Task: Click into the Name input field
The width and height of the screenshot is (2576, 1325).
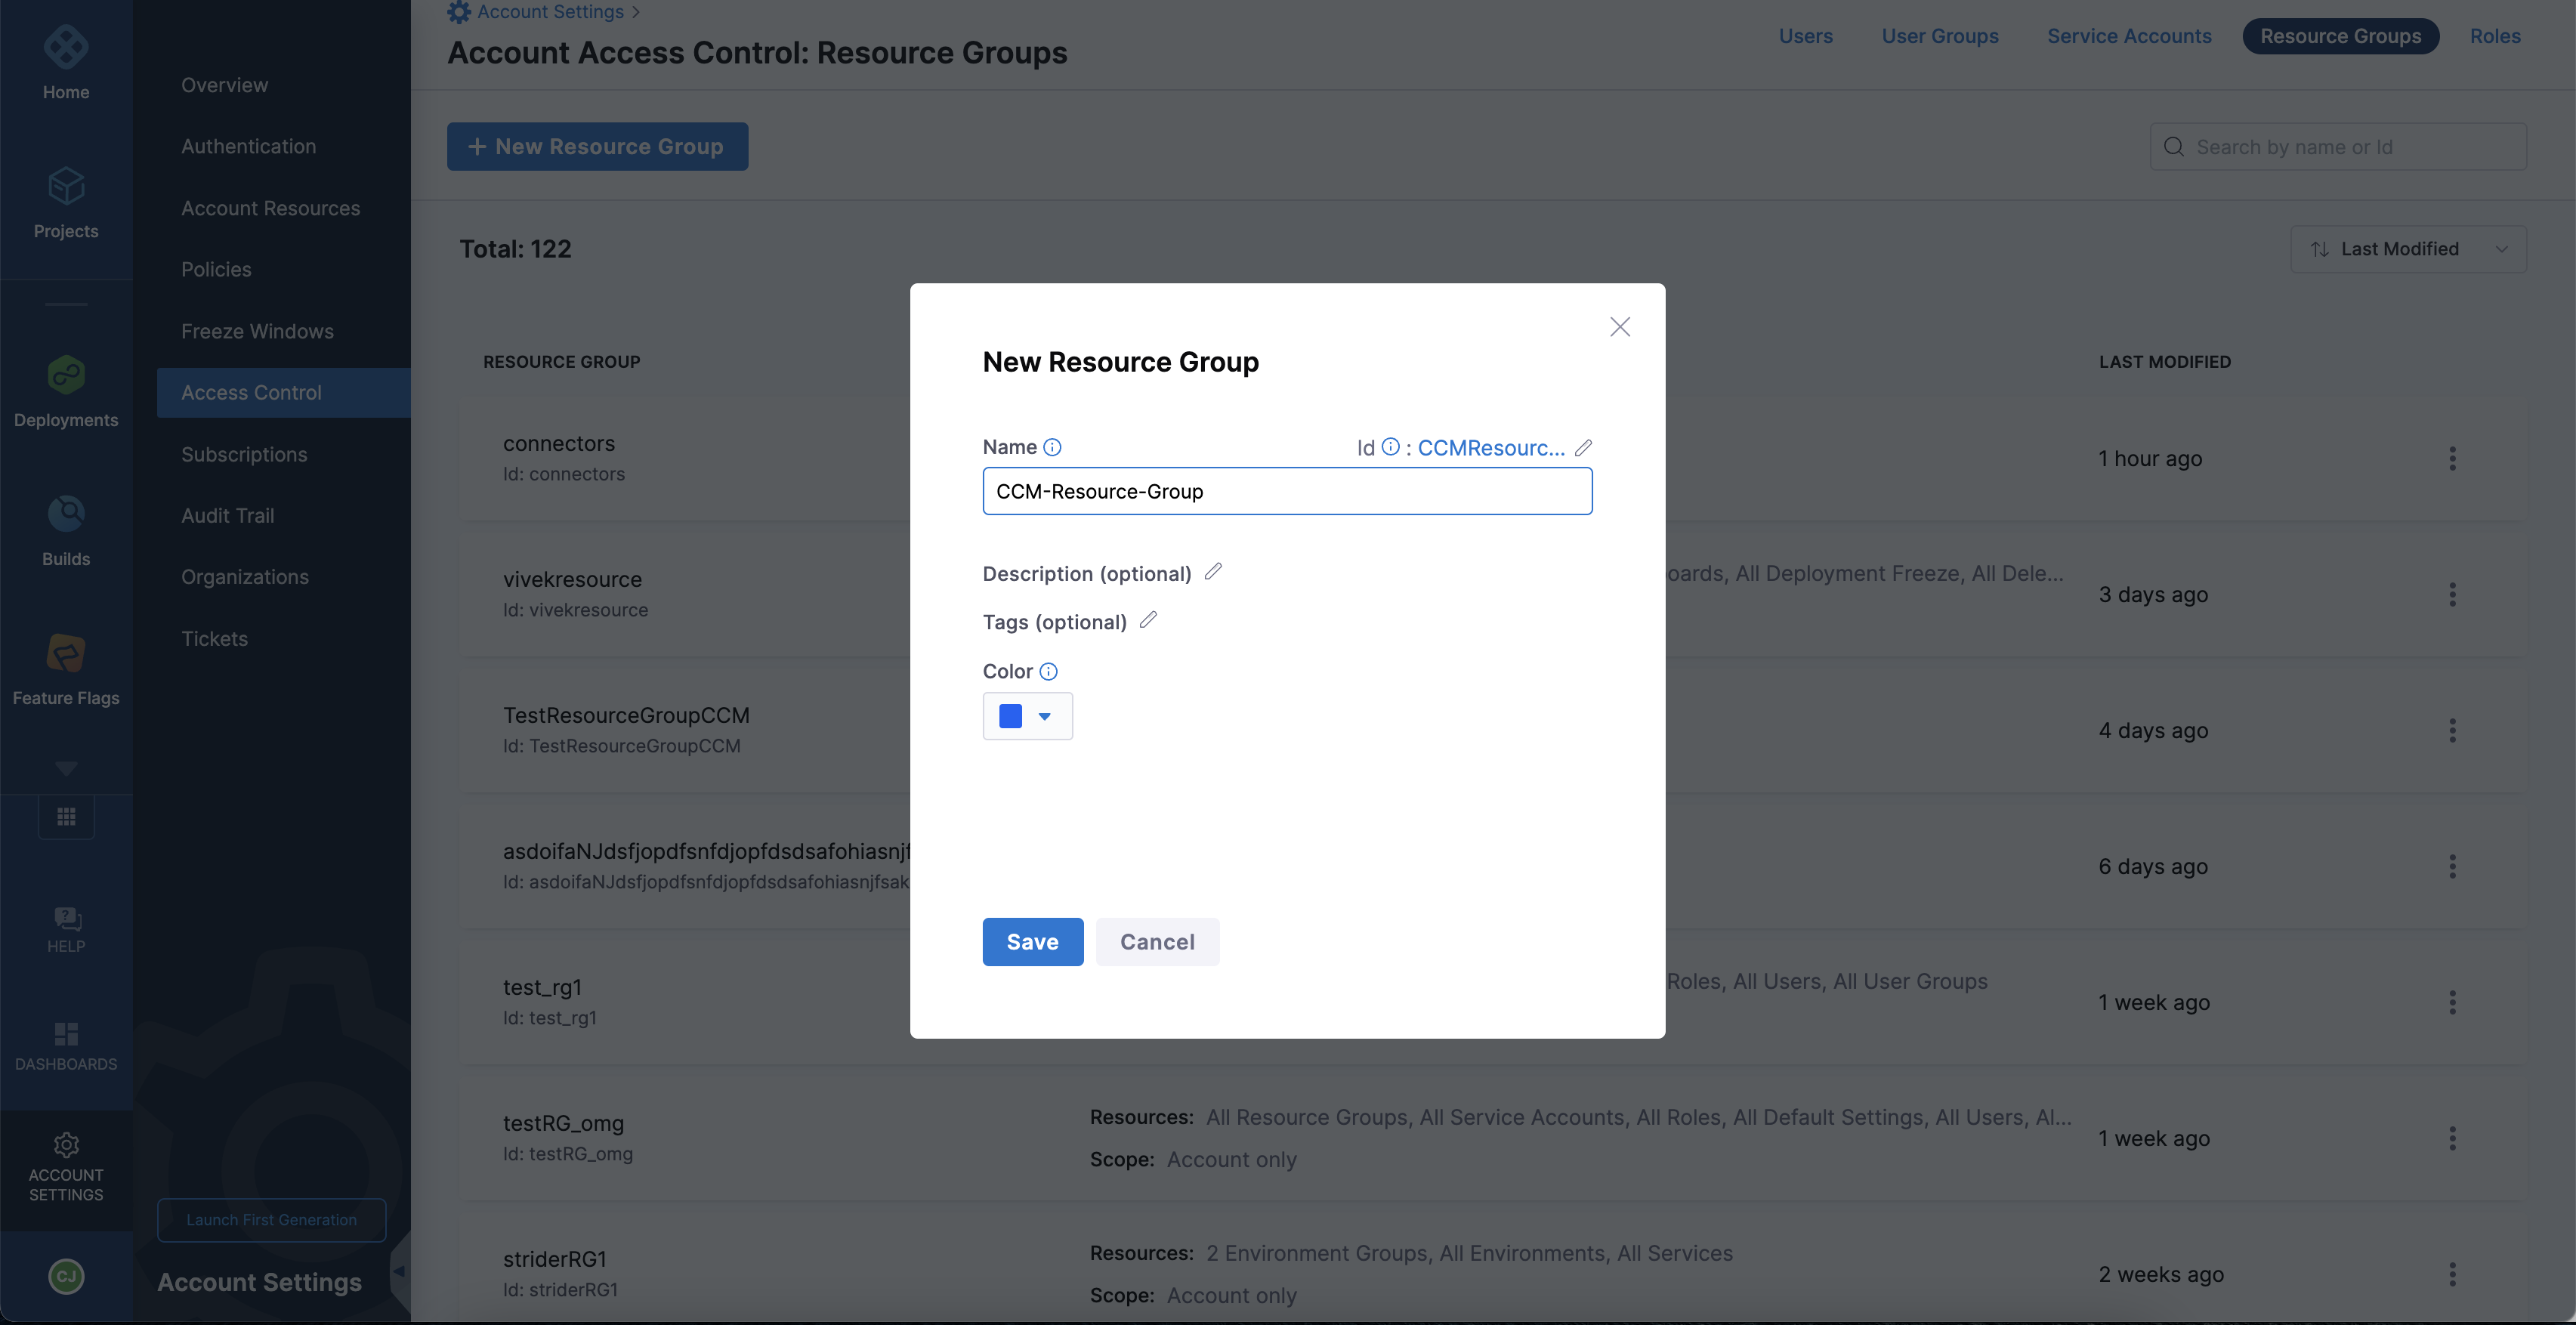Action: click(x=1287, y=492)
